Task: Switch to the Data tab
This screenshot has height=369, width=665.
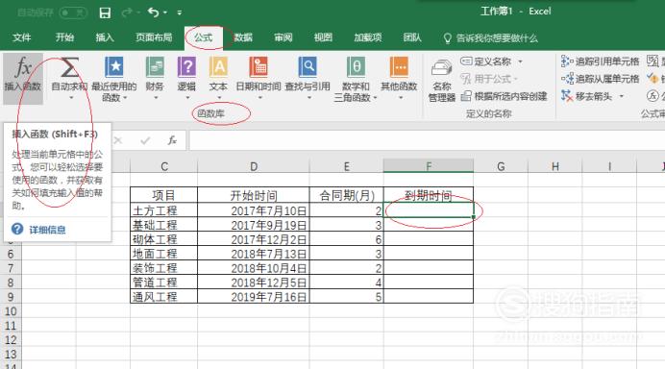Action: click(243, 37)
